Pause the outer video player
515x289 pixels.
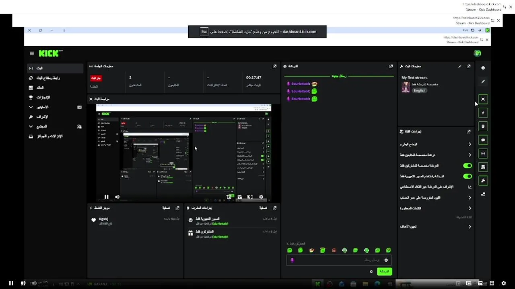[11, 283]
